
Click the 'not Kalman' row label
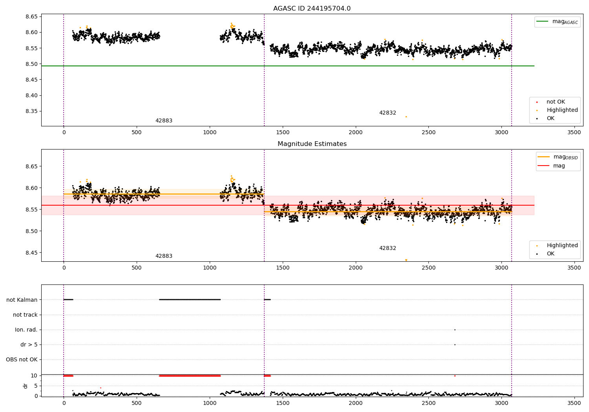22,300
